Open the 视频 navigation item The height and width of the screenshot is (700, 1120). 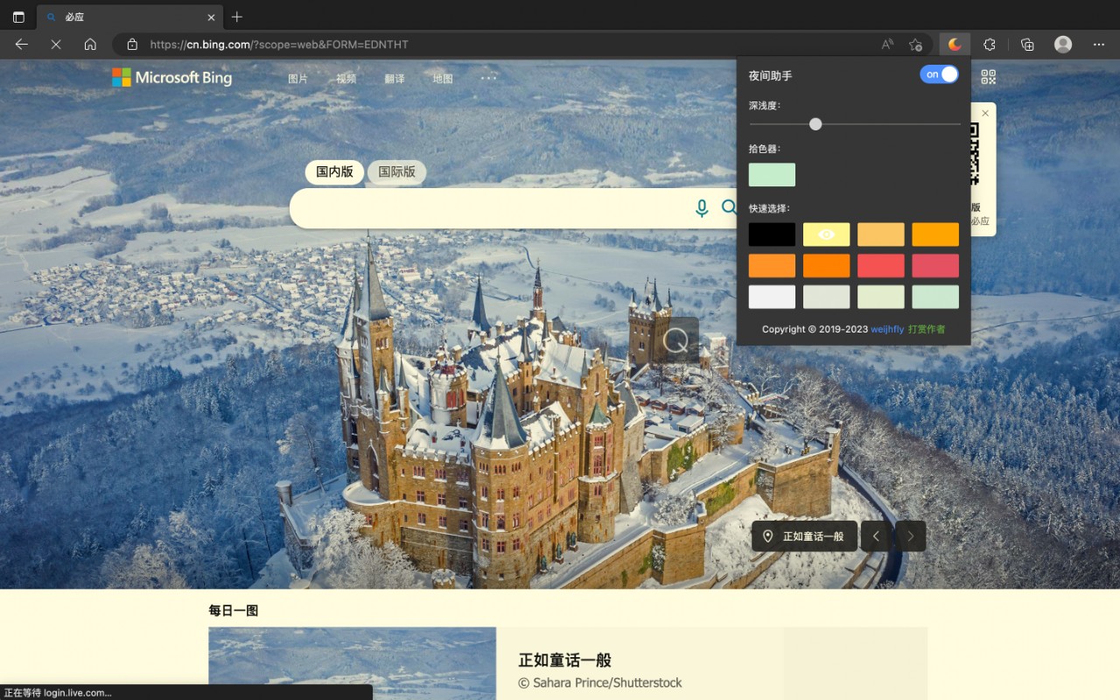tap(346, 79)
